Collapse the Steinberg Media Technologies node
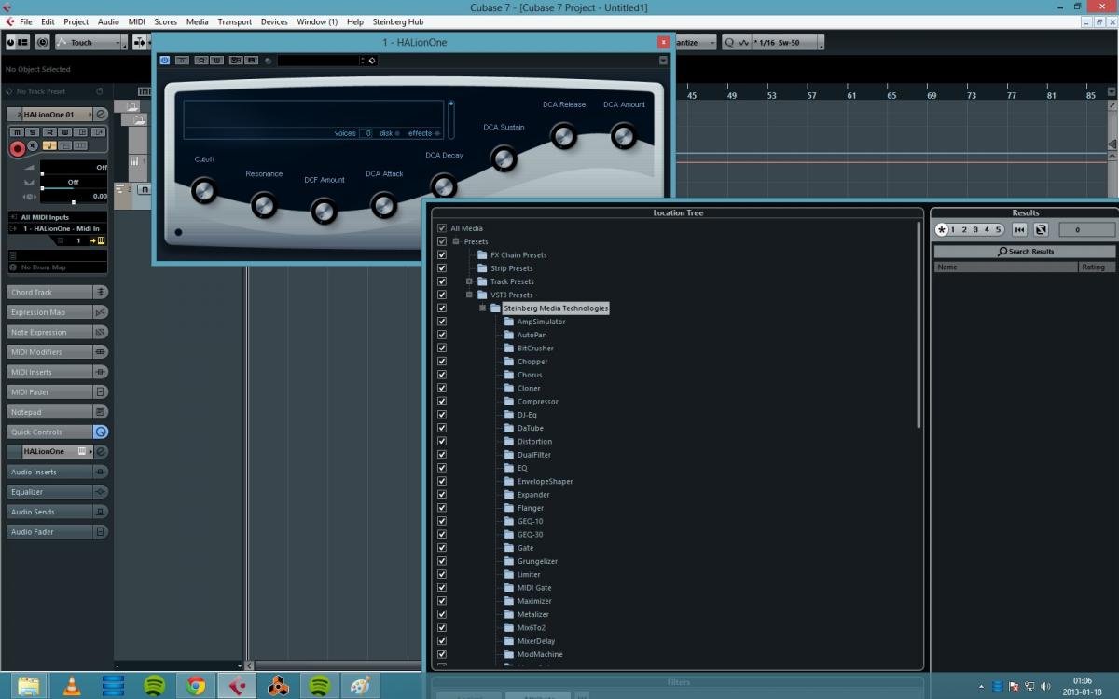 [x=482, y=308]
